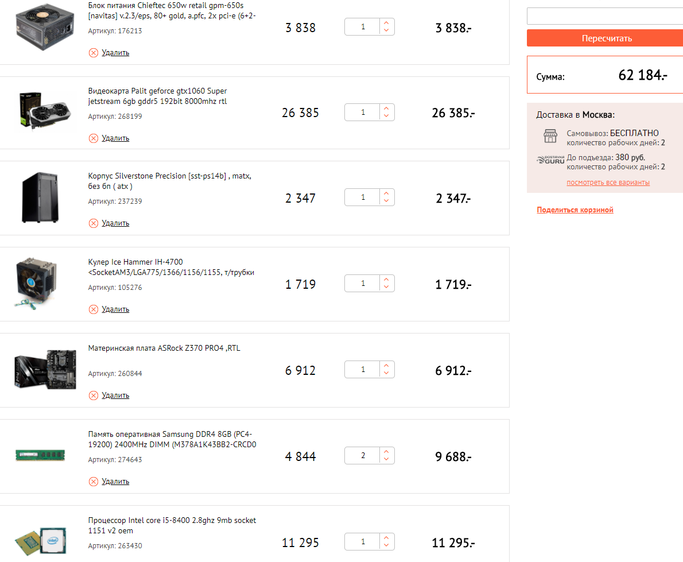Click remove icon for Samsung DDR4 memory
This screenshot has width=683, height=562.
click(x=94, y=482)
